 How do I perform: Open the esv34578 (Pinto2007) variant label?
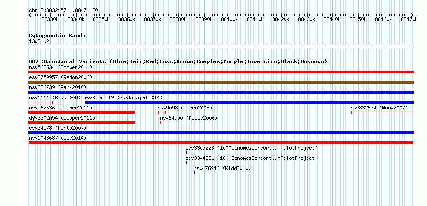(58, 128)
